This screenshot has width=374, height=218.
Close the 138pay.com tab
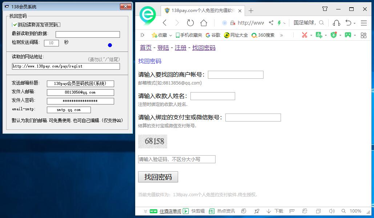click(240, 11)
